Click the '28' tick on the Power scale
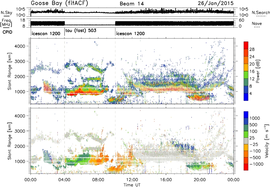The image size is (270, 187). click(252, 49)
